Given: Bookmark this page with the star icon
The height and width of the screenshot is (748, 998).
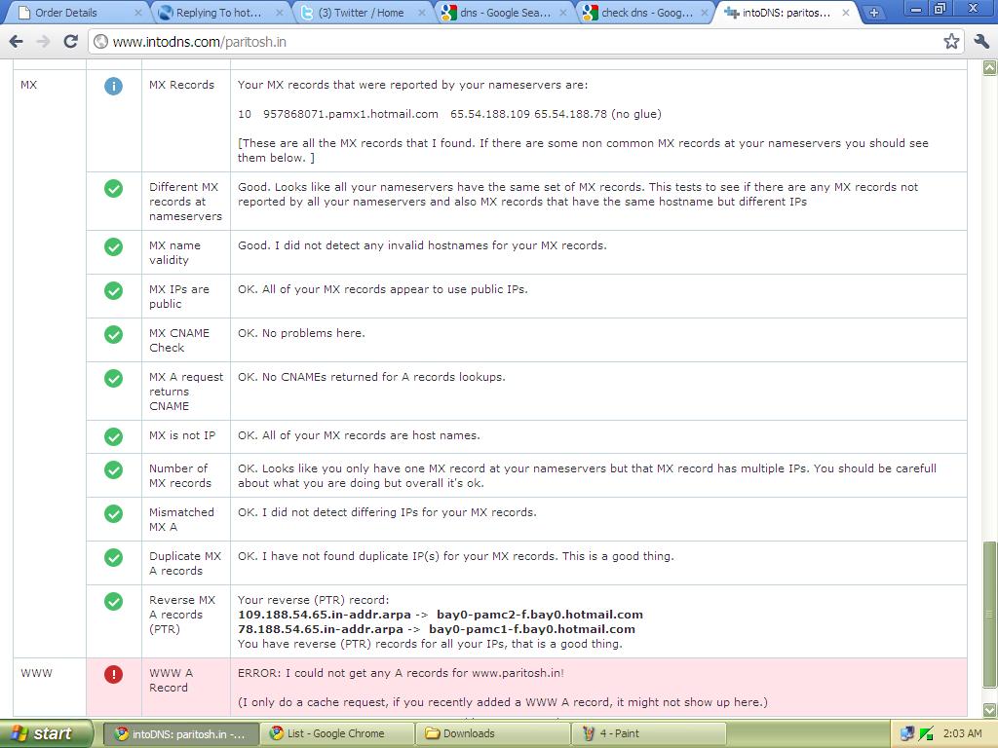Looking at the screenshot, I should 951,43.
